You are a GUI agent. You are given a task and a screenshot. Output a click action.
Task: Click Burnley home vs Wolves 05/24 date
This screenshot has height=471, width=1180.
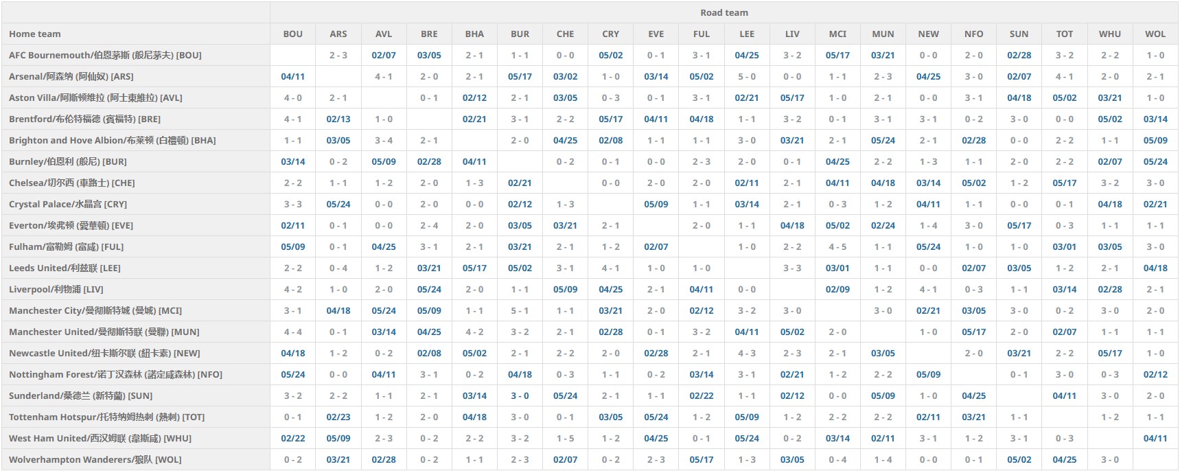click(1155, 162)
